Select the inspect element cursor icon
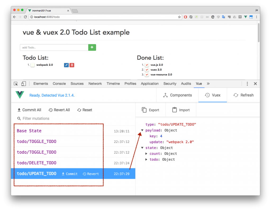 click(x=16, y=84)
